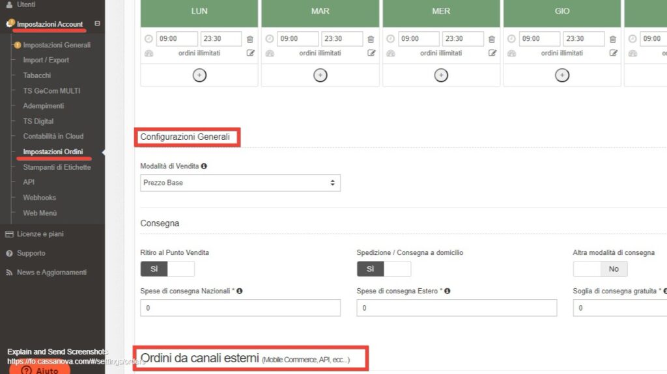Delete the LUN time slot with trash icon
Screen dimensions: 667x374
tap(250, 39)
